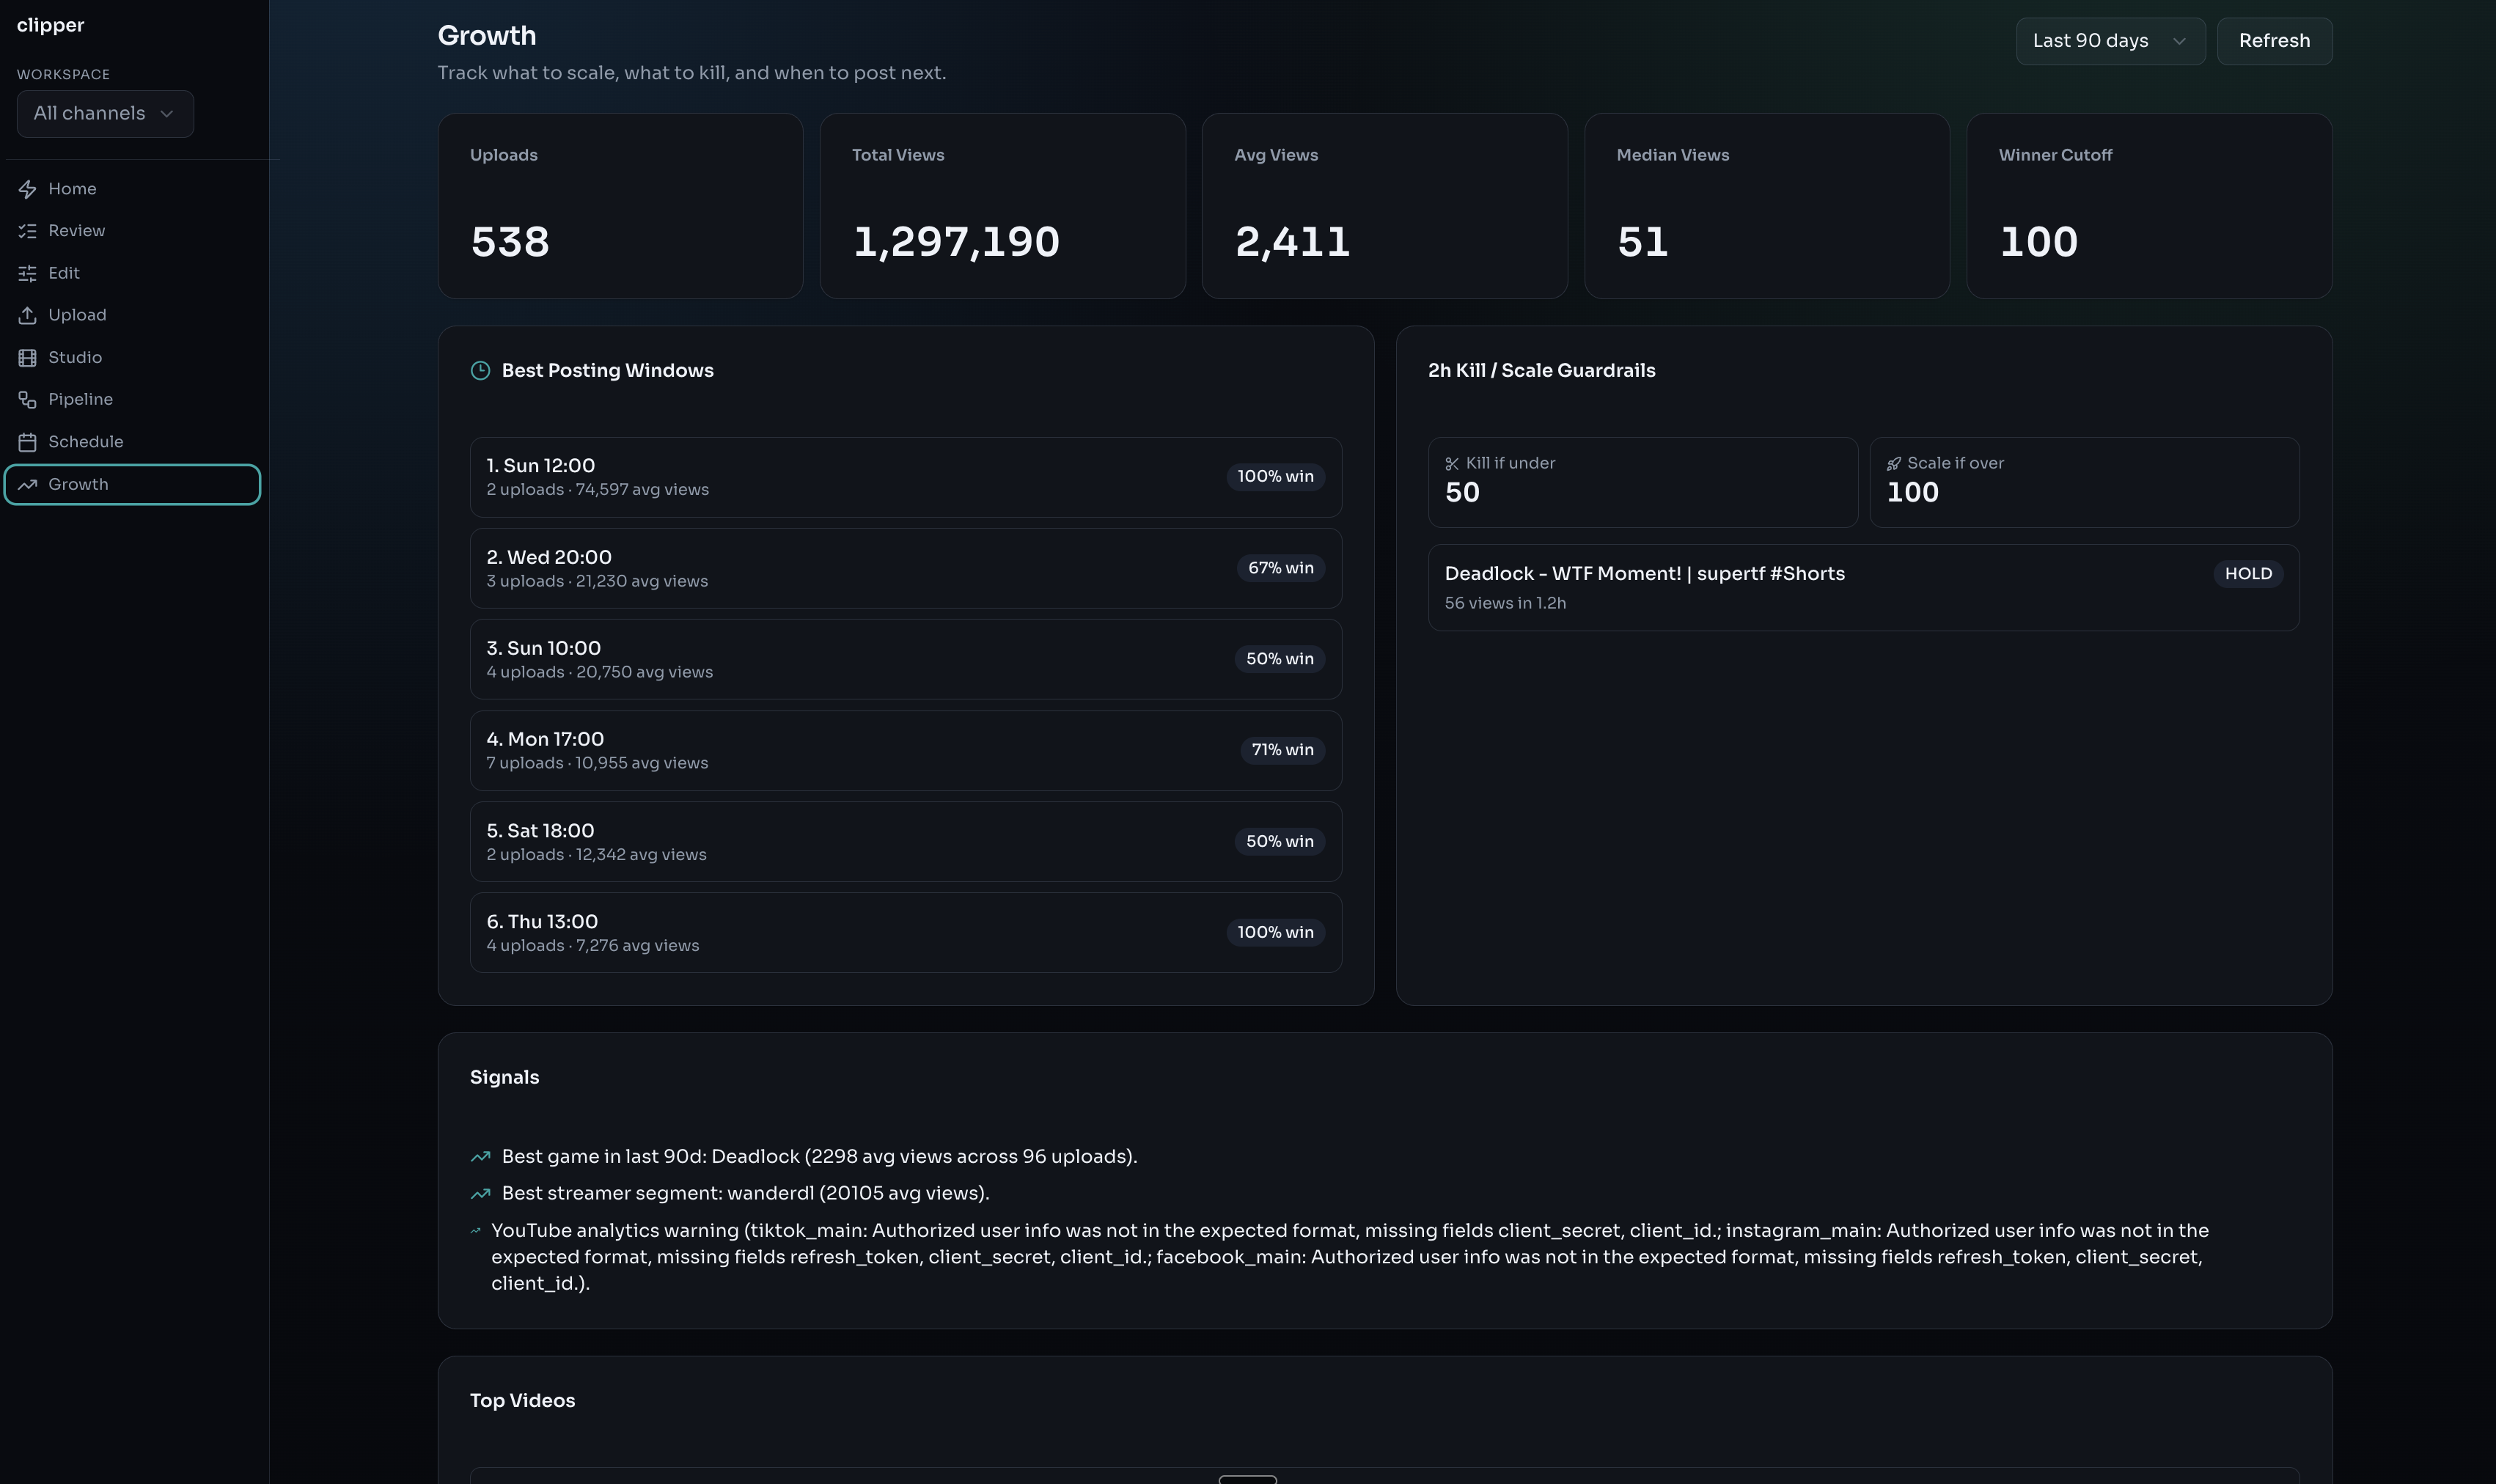
Task: Click the WORKSPACE label
Action: (x=63, y=74)
